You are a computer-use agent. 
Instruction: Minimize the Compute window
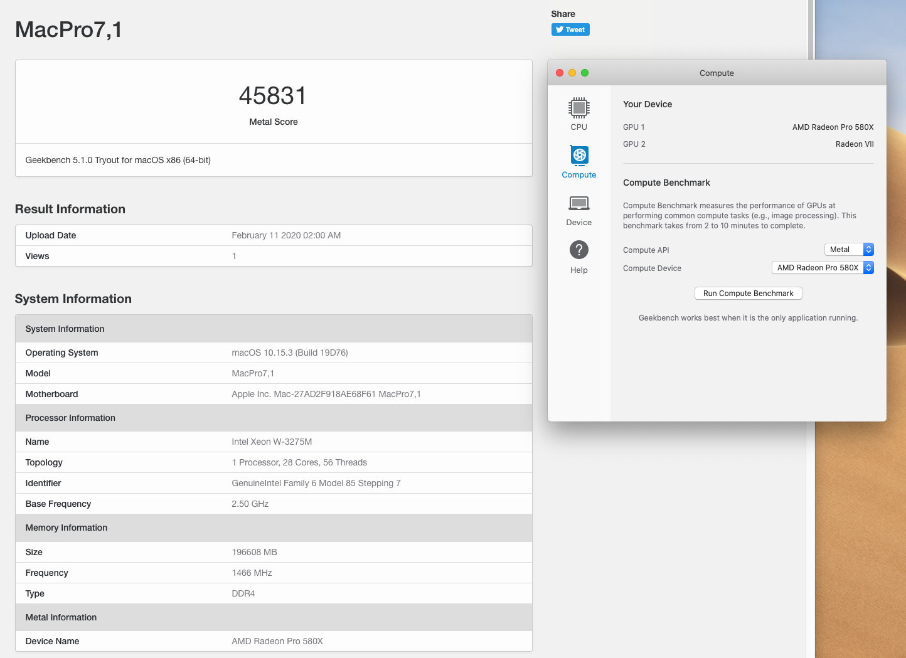pyautogui.click(x=572, y=73)
